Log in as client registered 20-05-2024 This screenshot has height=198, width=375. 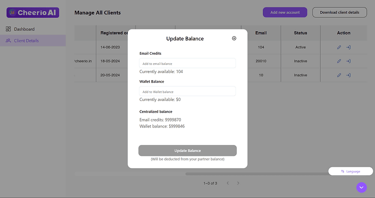click(349, 75)
